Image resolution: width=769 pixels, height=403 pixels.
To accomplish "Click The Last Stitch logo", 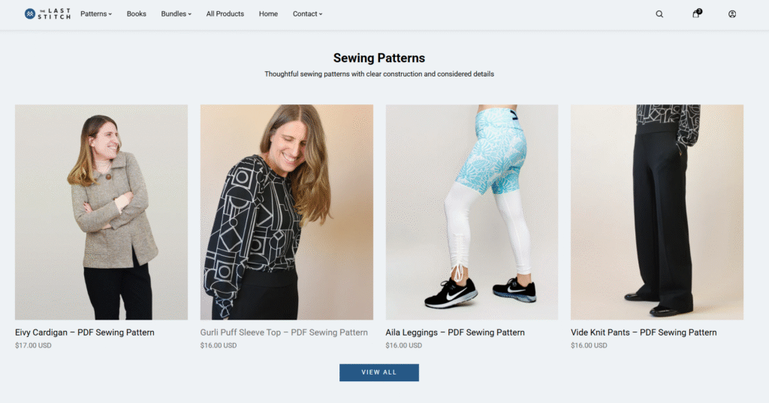I will pyautogui.click(x=47, y=14).
